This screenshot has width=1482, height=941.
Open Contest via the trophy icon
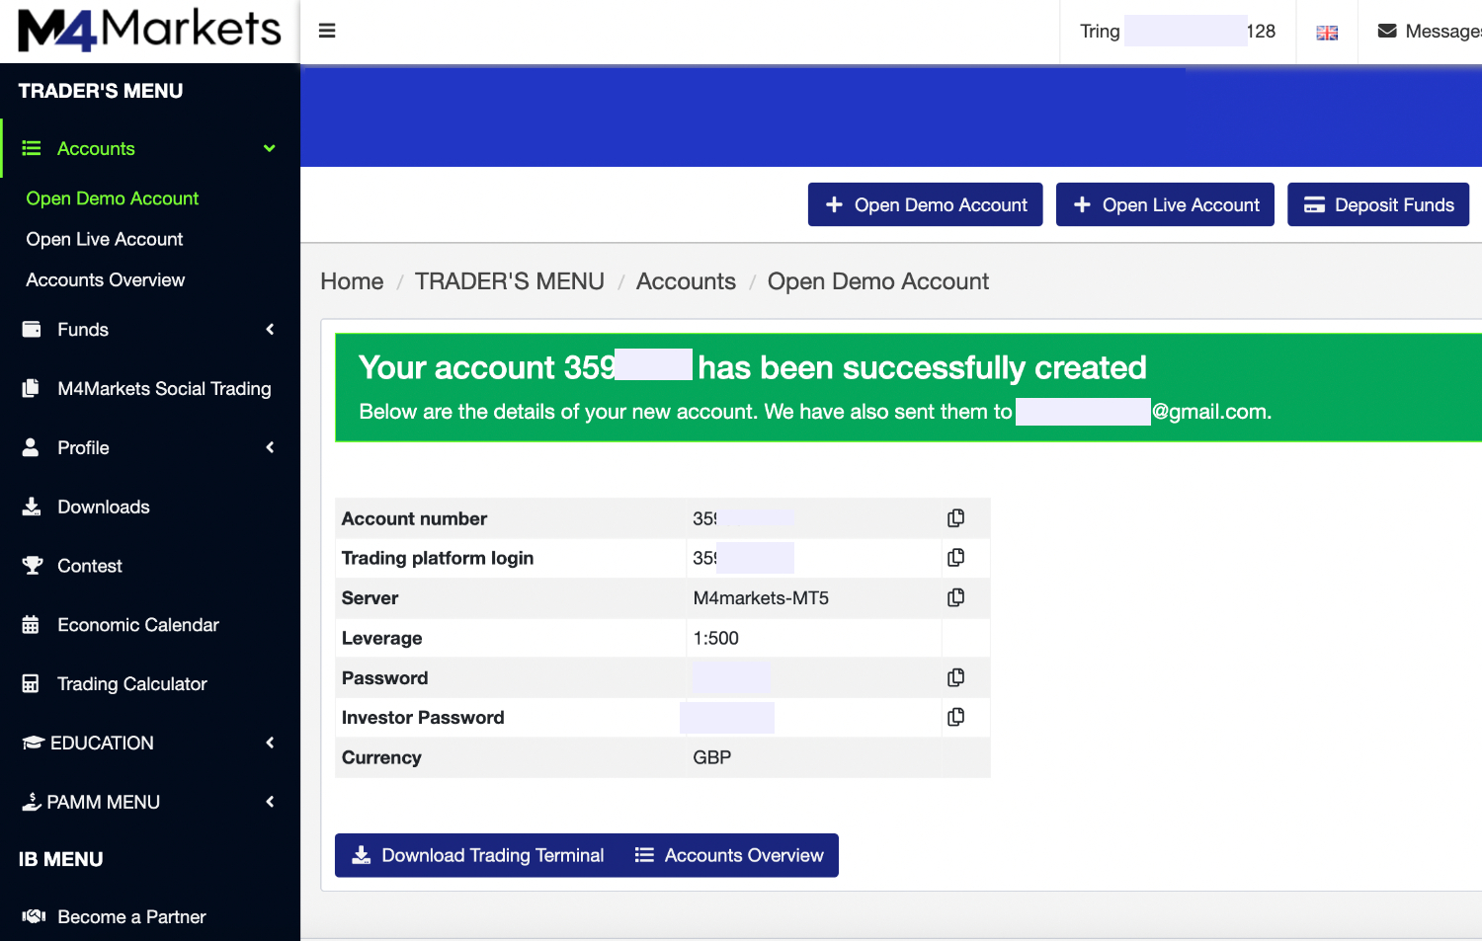pyautogui.click(x=33, y=565)
